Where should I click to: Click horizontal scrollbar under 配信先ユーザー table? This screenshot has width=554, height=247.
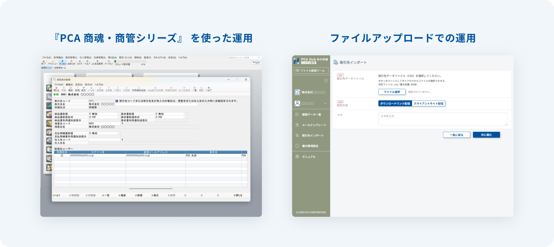(151, 189)
